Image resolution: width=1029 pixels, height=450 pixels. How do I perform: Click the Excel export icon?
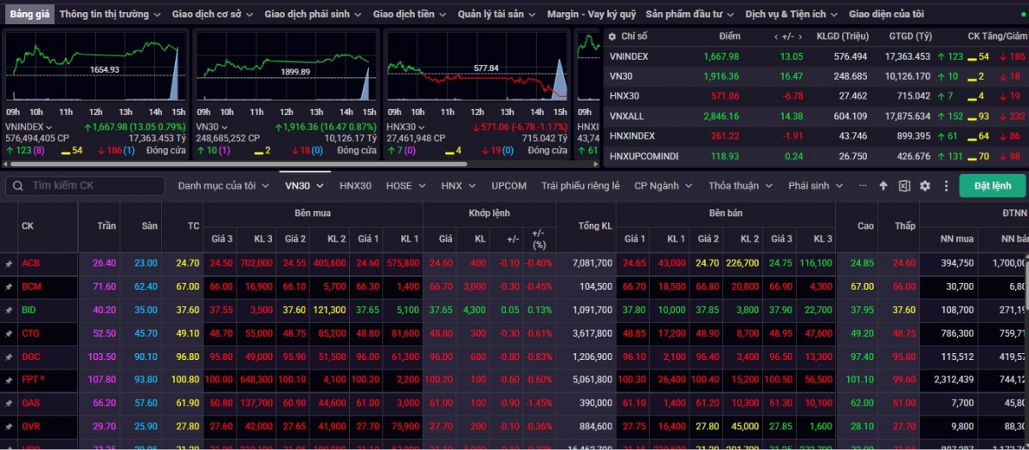tap(904, 186)
